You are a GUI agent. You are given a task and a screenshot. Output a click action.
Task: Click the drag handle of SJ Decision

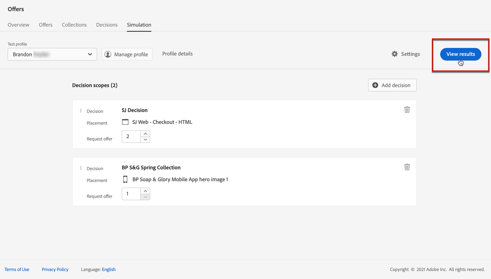pos(81,111)
